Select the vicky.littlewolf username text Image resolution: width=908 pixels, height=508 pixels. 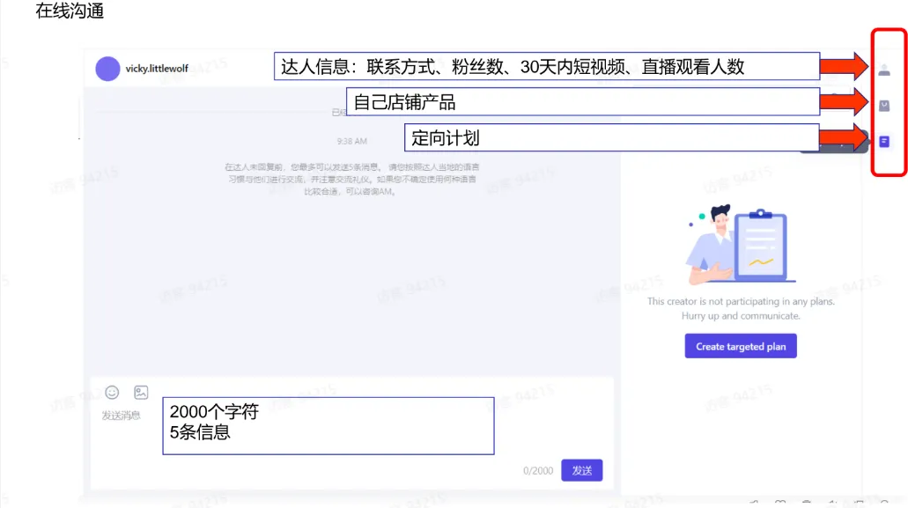click(x=157, y=69)
